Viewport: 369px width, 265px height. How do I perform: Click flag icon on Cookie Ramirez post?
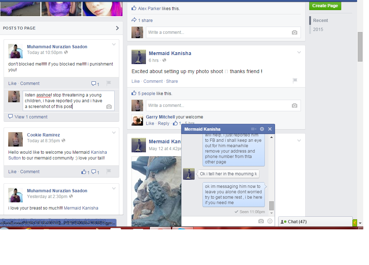(108, 172)
